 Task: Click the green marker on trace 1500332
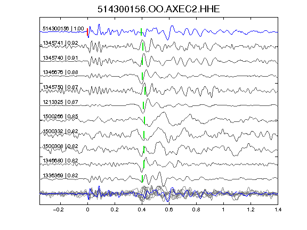[144, 135]
